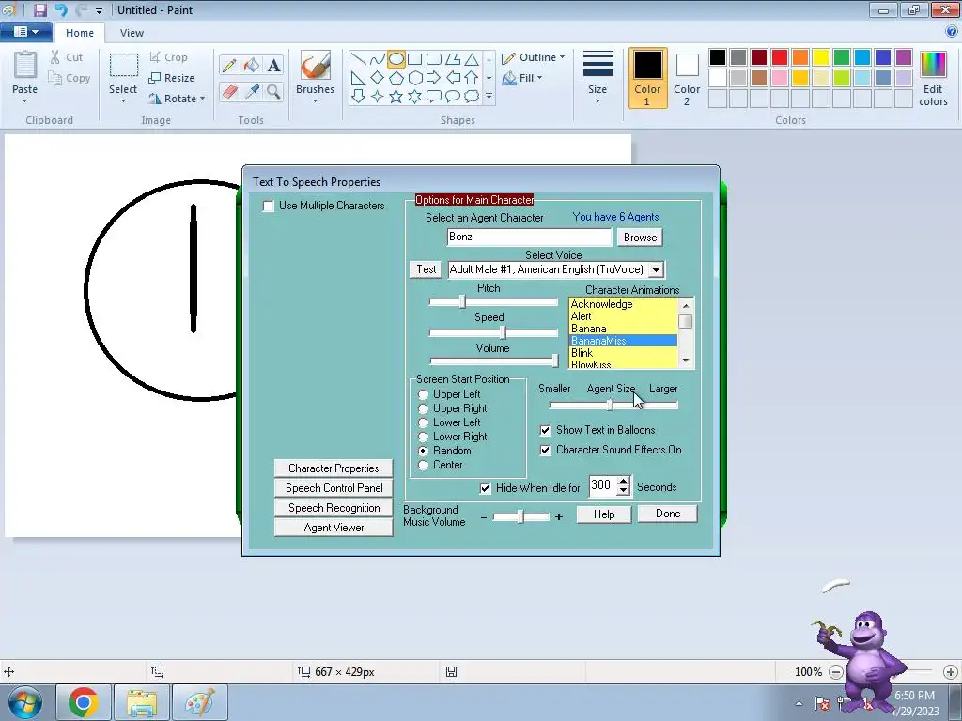Choose the Diamond shape
The width and height of the screenshot is (962, 721).
378,78
